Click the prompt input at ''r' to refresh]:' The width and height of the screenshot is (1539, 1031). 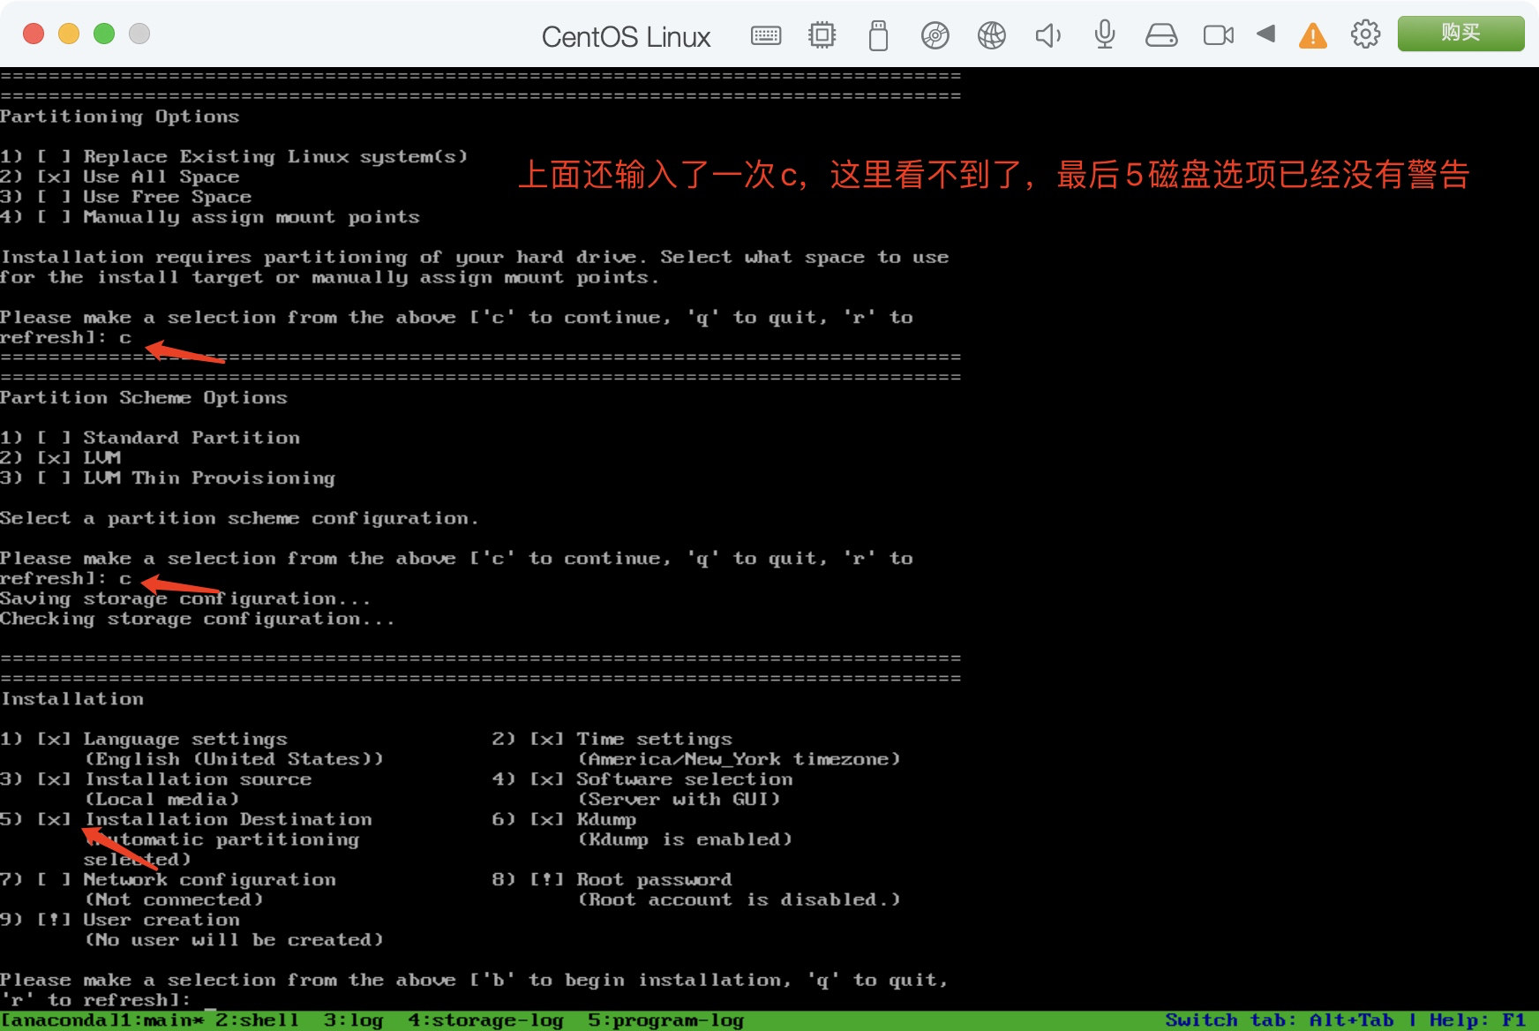coord(208,1000)
